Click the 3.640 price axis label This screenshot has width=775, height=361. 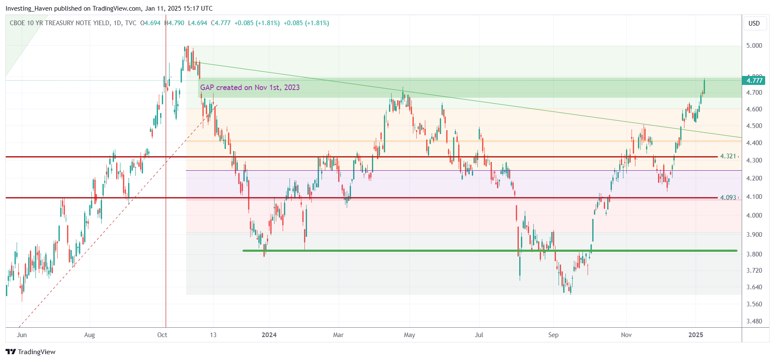point(754,287)
